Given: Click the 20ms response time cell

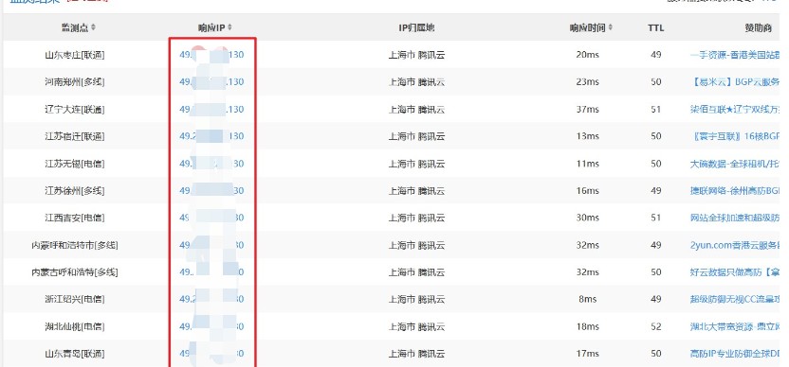Looking at the screenshot, I should (587, 55).
